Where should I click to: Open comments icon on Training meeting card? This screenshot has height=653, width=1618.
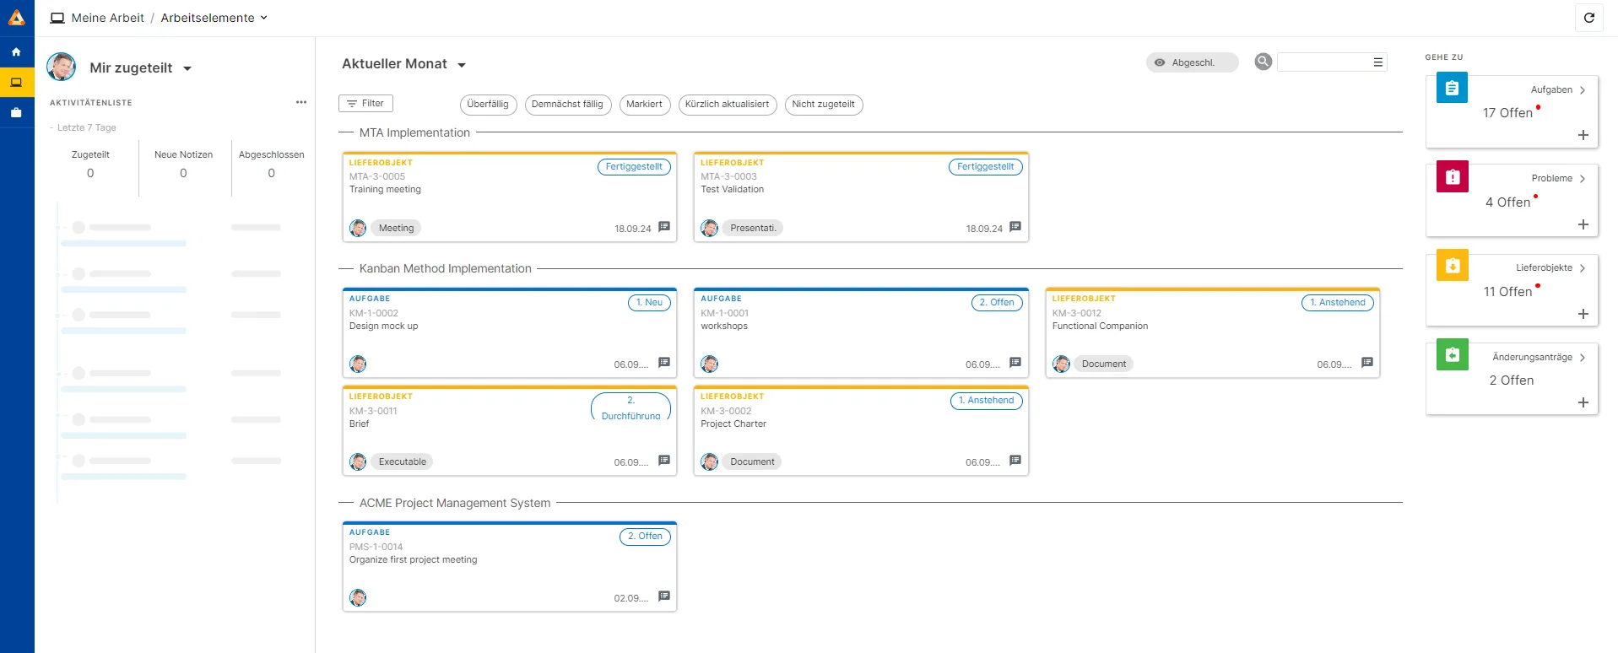tap(664, 227)
